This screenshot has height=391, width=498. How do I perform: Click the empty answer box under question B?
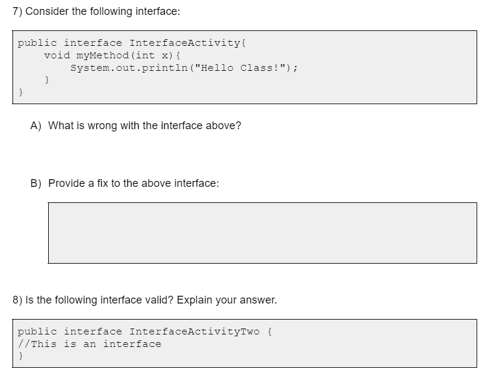(x=262, y=233)
